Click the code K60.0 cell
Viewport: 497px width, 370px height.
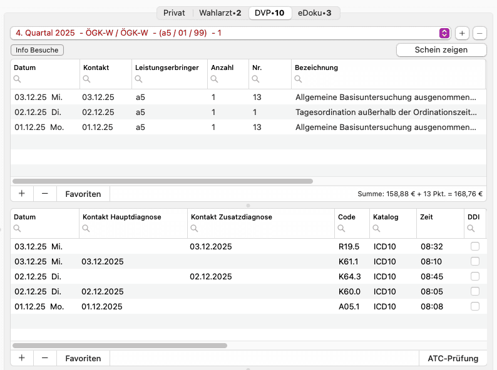click(349, 291)
